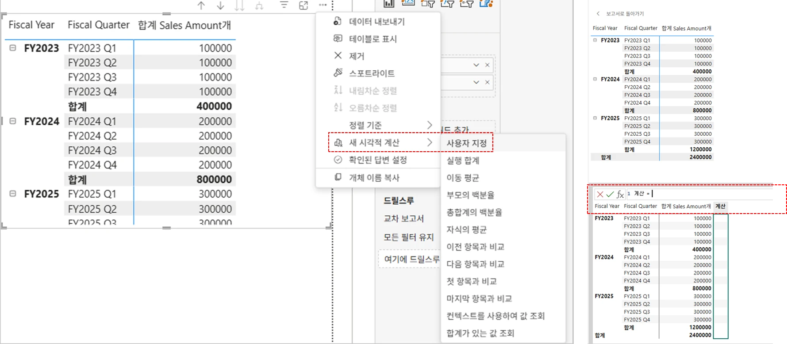The image size is (787, 344).
Task: Click the visual filter icon
Action: tap(284, 5)
